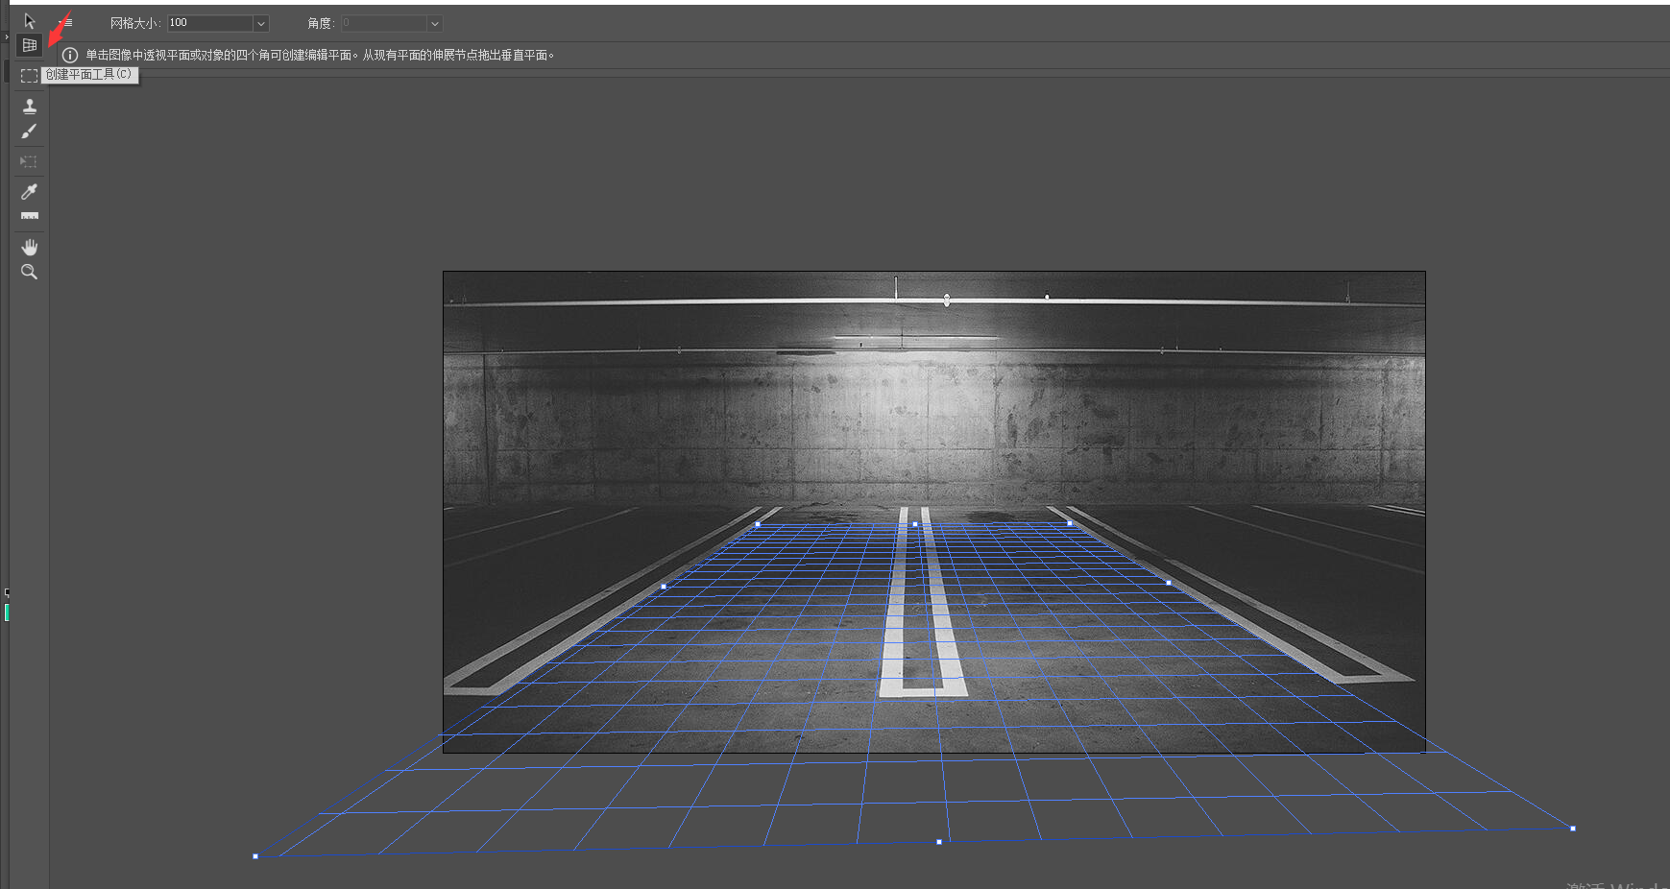
Task: Select the Measure ruler tool
Action: click(x=29, y=217)
